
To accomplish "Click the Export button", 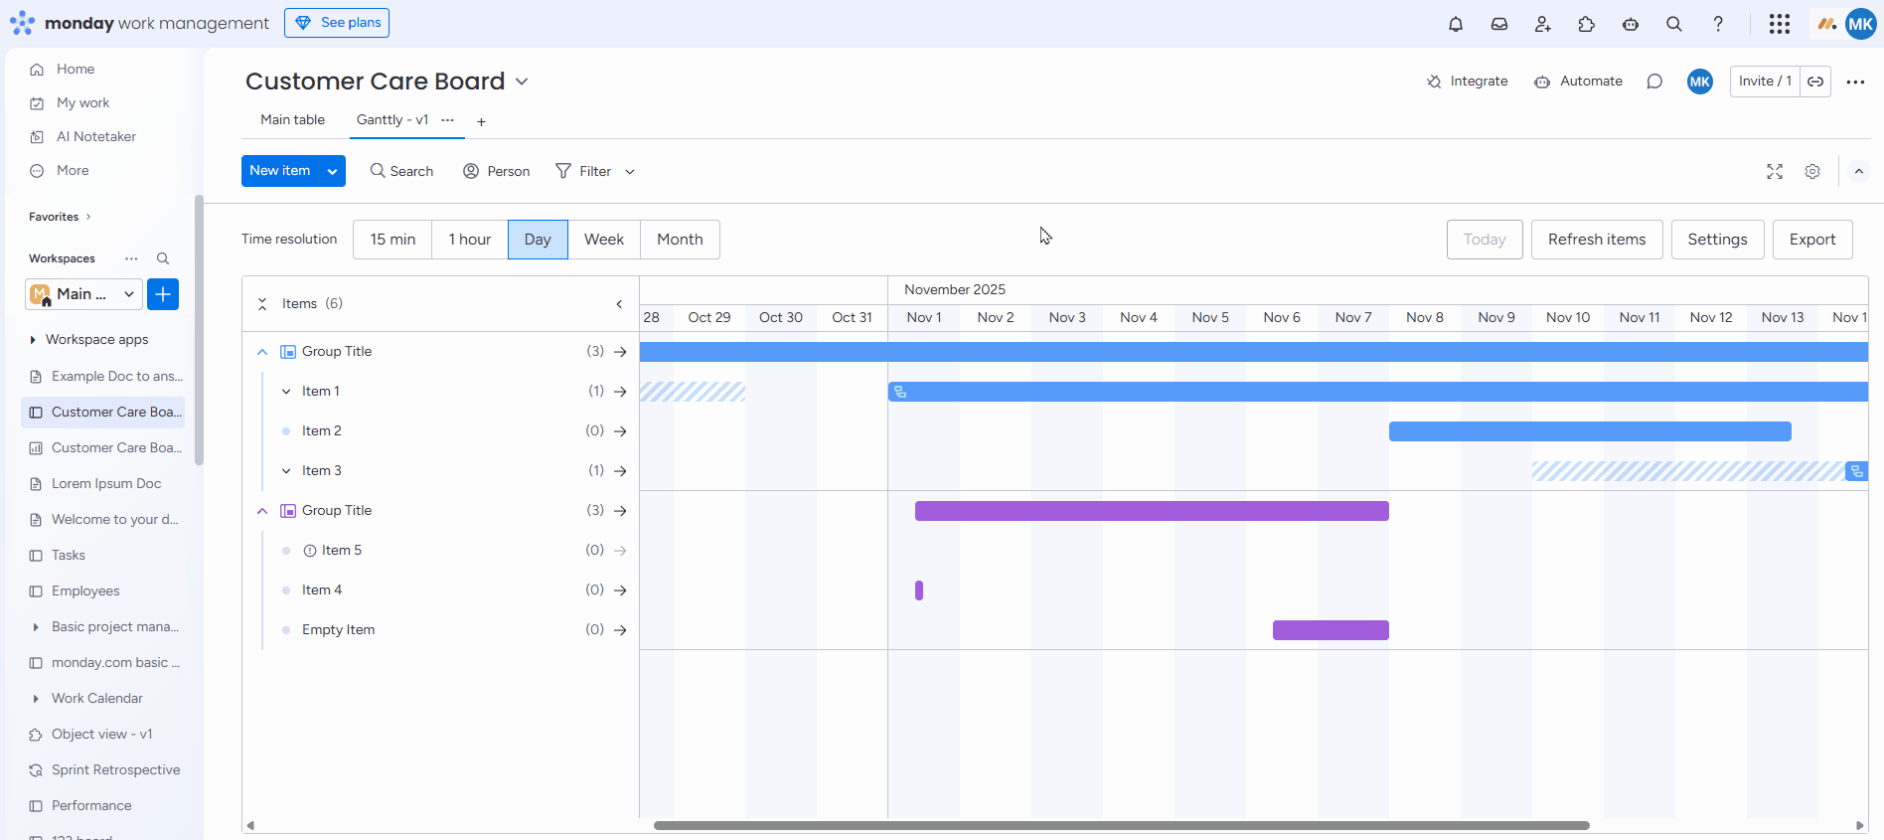I will (1812, 240).
